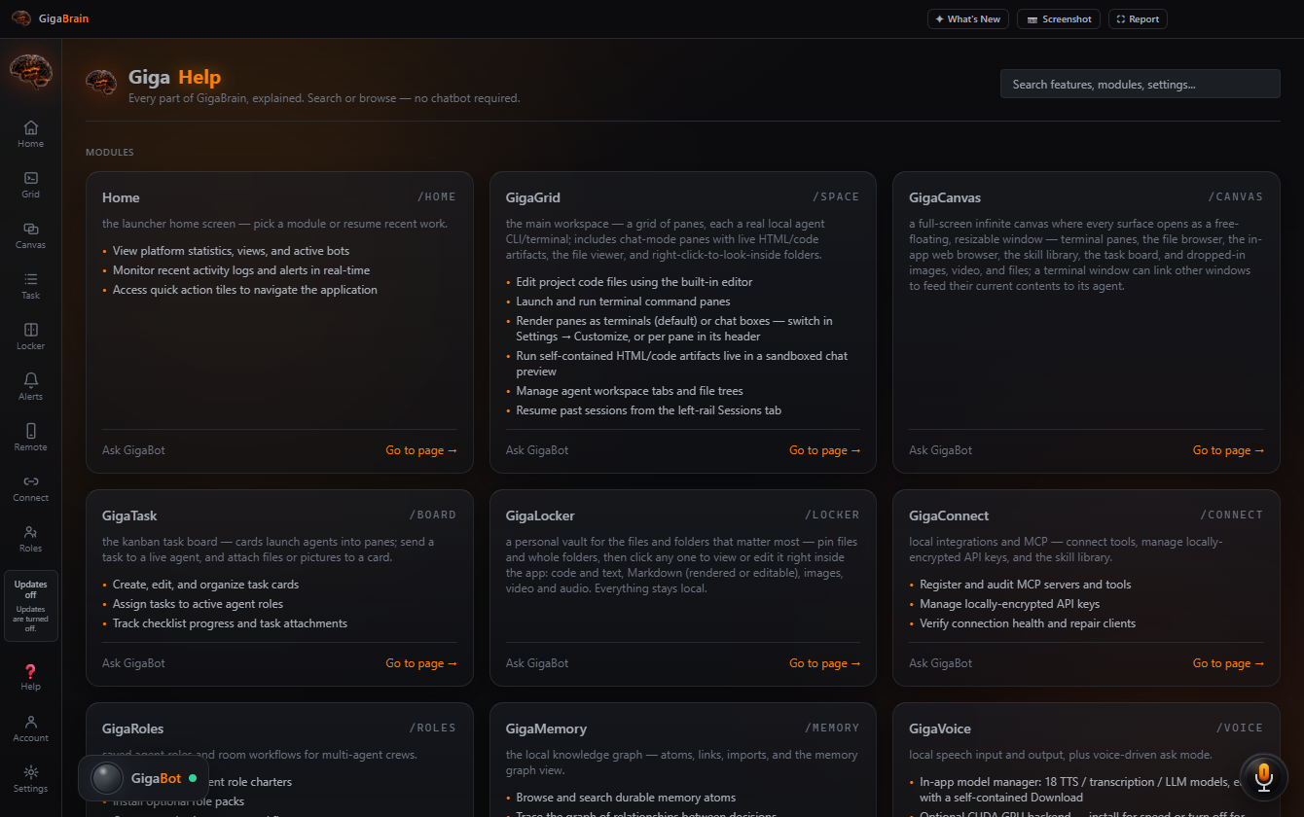Click the /LOCKER route tag
Viewport: 1304px width, 817px height.
click(x=833, y=515)
